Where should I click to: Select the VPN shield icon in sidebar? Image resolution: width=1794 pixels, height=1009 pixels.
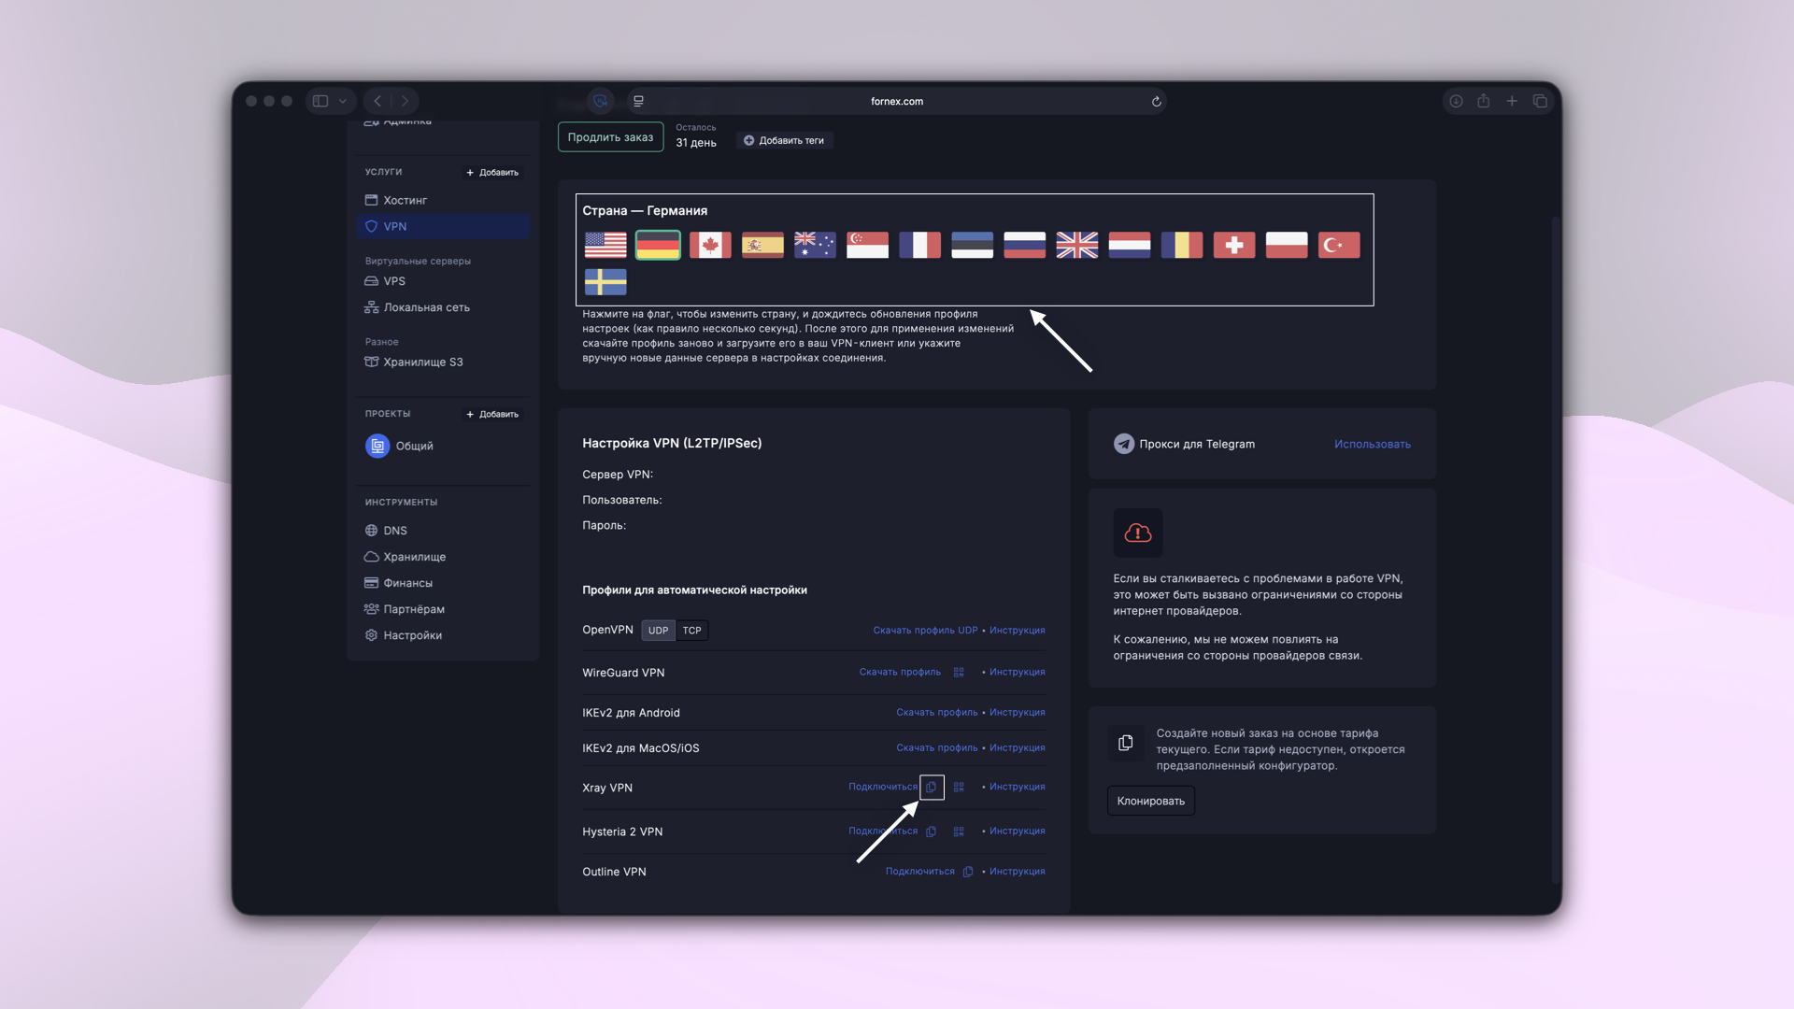pos(371,226)
